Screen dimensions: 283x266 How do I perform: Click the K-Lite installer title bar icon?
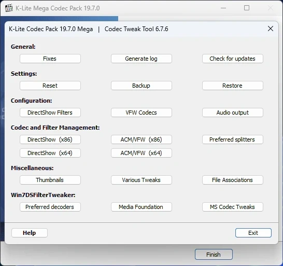tap(9, 8)
